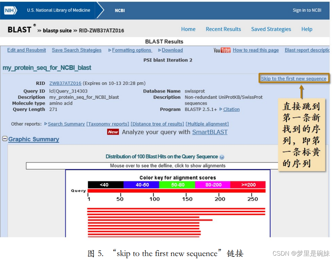
Task: Click the red 'New' badge near SmartBLAST
Action: tap(113, 132)
